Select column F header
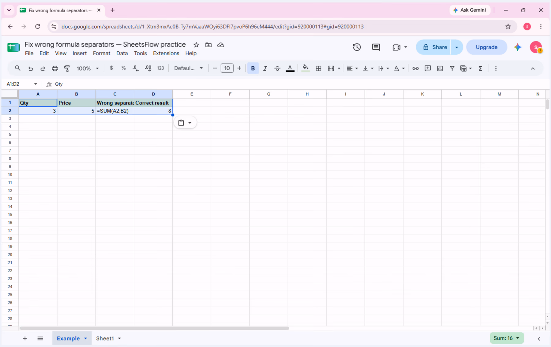551x347 pixels. tap(230, 94)
